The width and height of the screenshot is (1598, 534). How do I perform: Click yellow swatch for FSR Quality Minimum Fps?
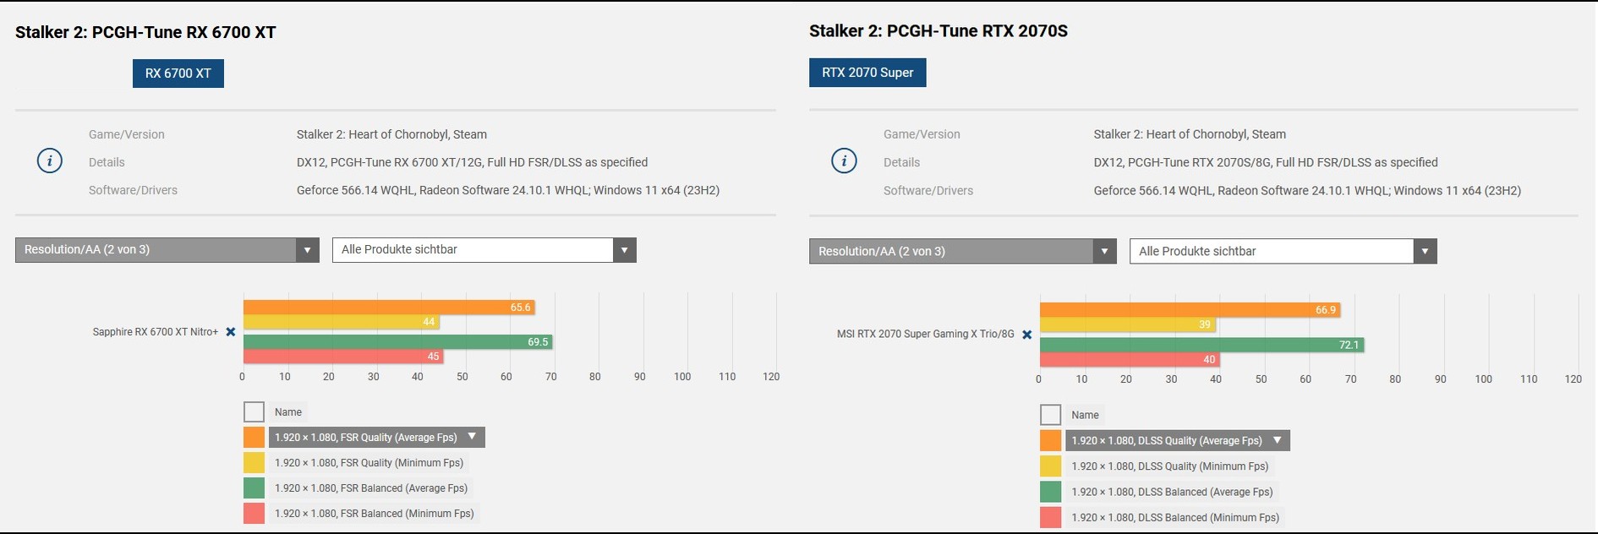(x=254, y=463)
